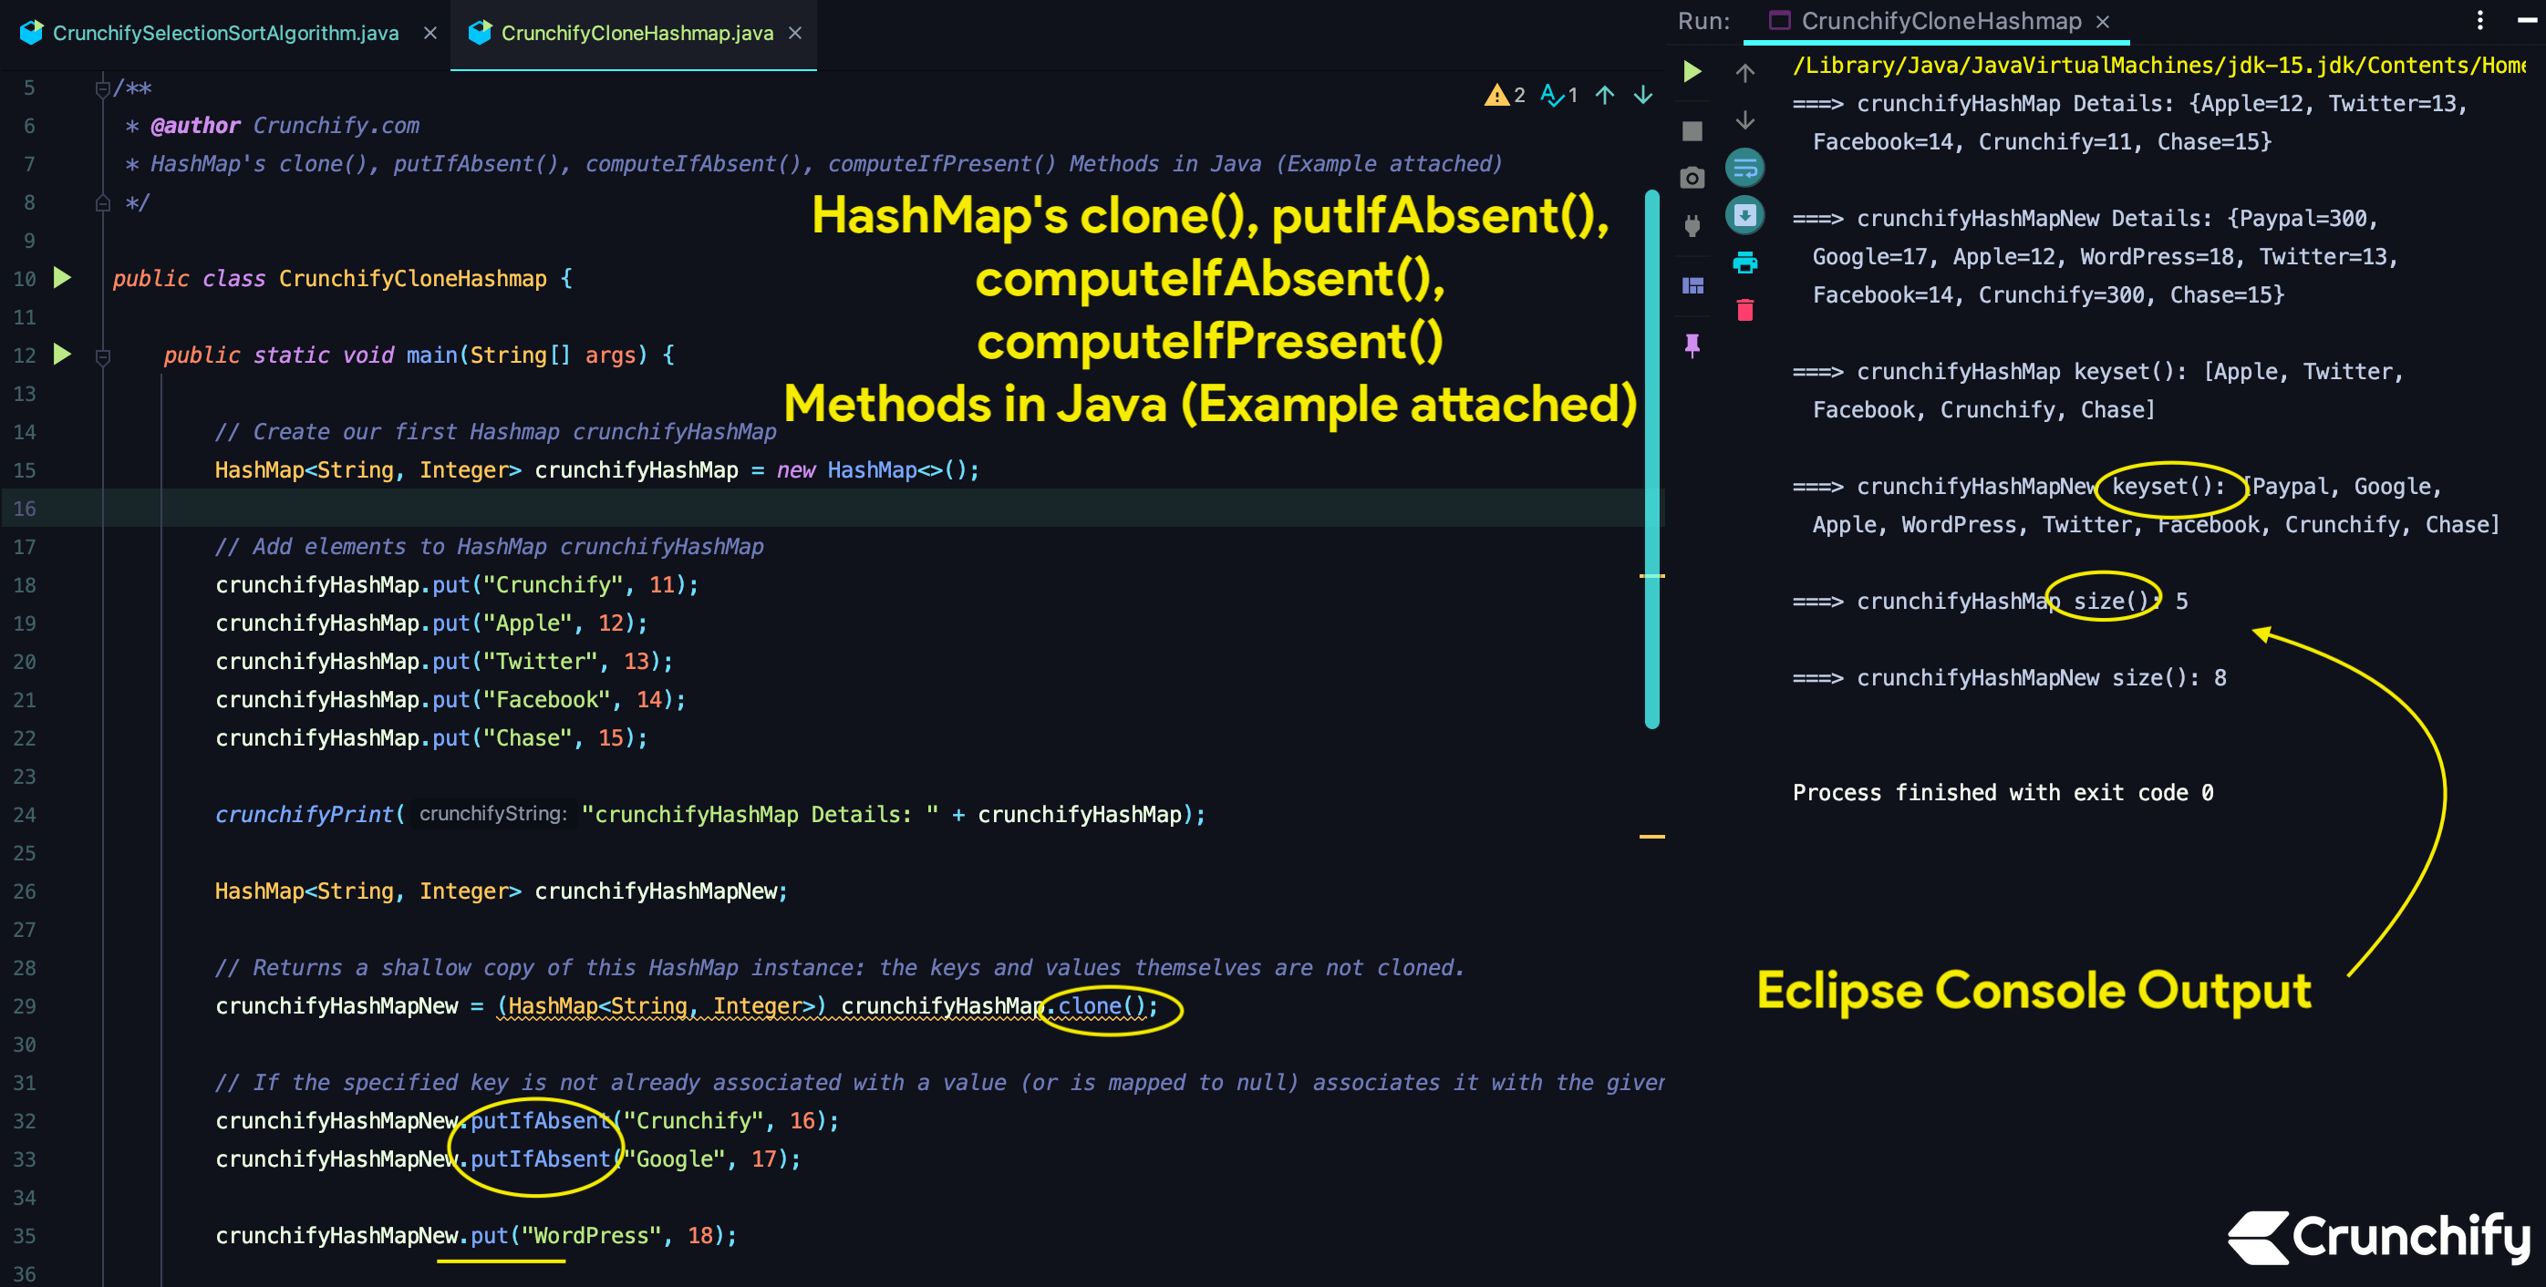Restore default layout in Run panel
2546x1287 pixels.
tap(1692, 284)
